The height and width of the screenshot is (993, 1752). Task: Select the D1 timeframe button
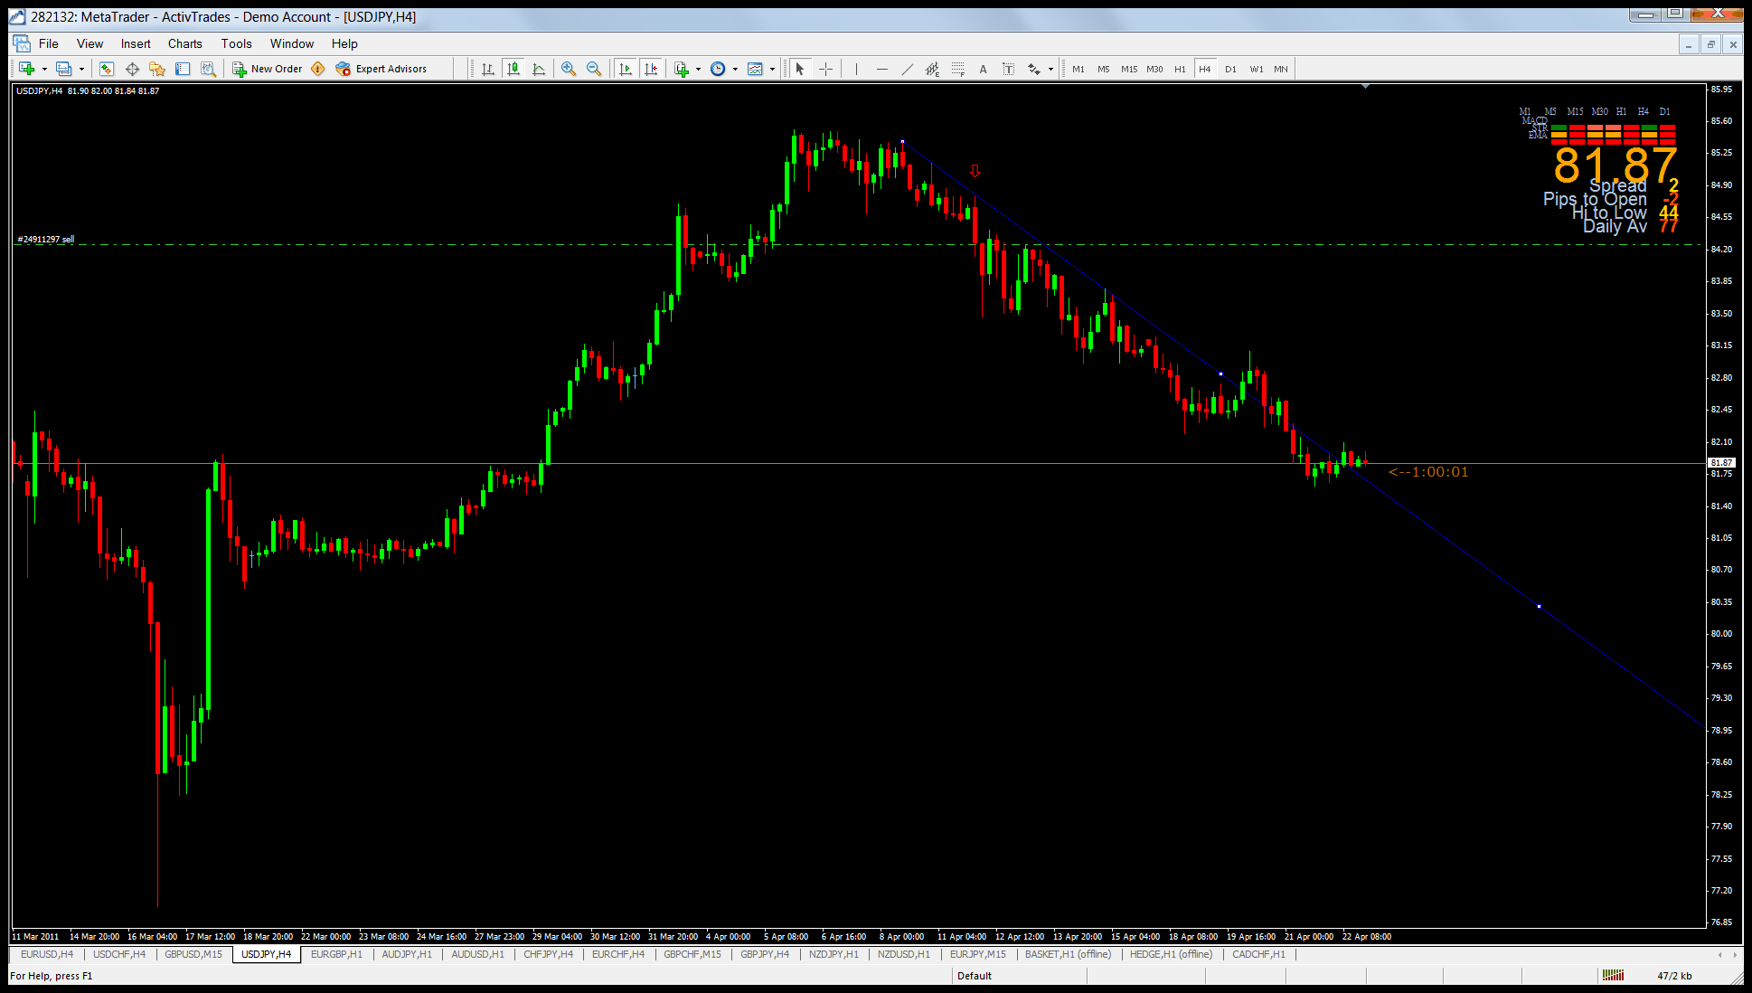1229,69
